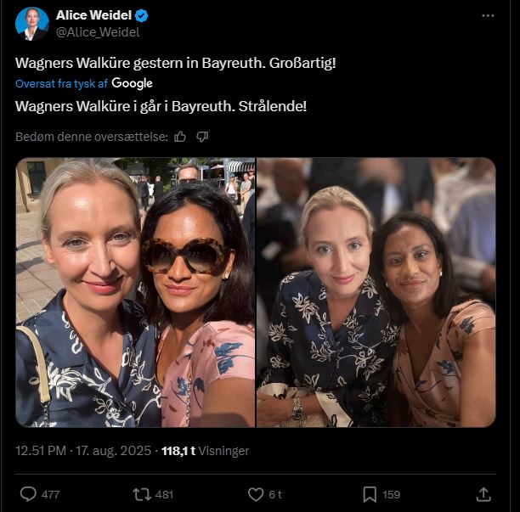520x512 pixels.
Task: Click the 481 repost count
Action: 165,494
